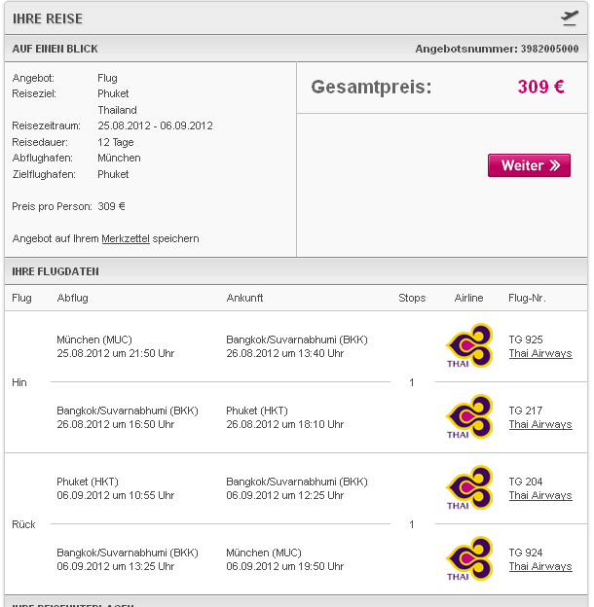
Task: Open Thai Airways link under TG 217
Action: 540,425
